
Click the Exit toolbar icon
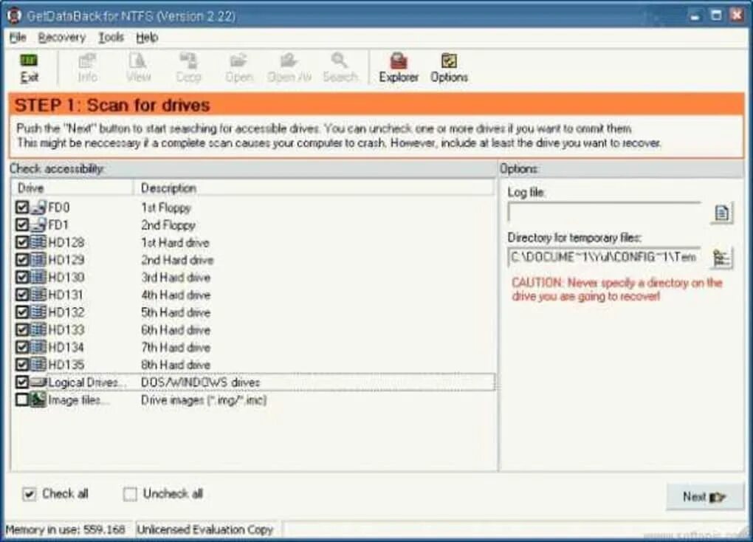click(x=30, y=66)
